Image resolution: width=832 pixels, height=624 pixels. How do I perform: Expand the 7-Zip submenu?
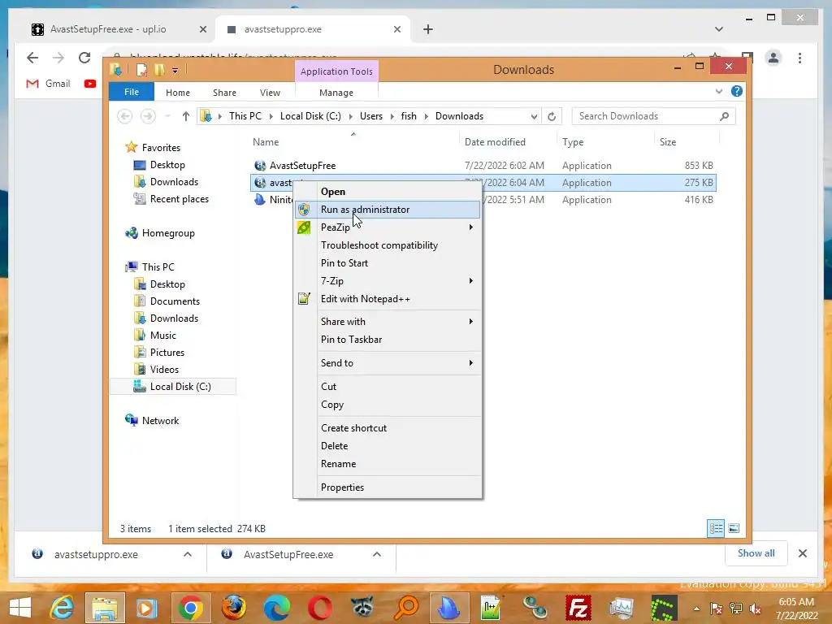tap(388, 280)
